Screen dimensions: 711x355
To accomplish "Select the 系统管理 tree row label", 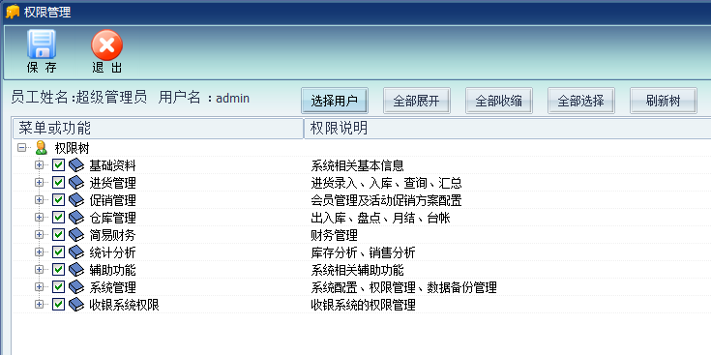I will (x=112, y=287).
